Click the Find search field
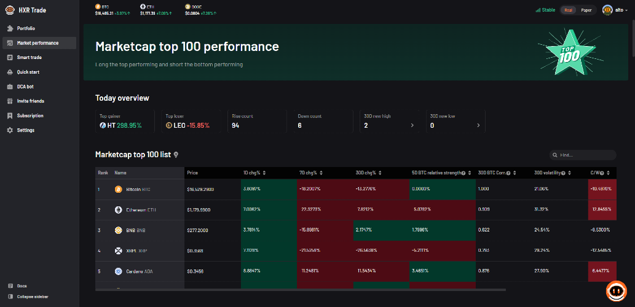 tap(583, 155)
